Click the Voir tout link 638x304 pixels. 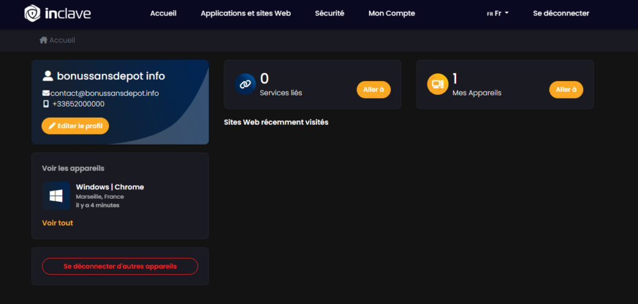pos(57,222)
